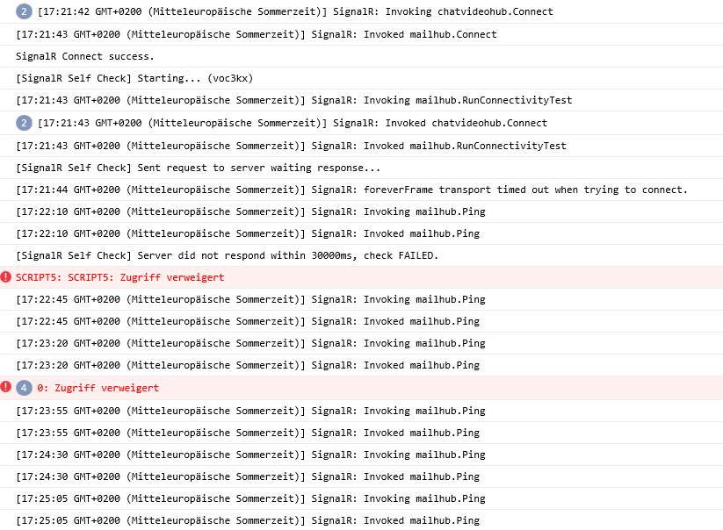The height and width of the screenshot is (530, 723).
Task: Select the 'SignalR Connect success.' log line
Action: click(x=85, y=56)
